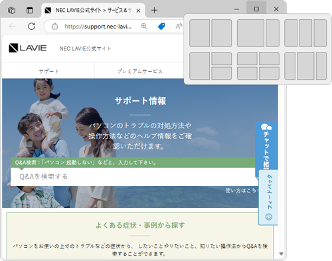
Task: Snap to the large left zone of wide-narrow layout
Action: pyautogui.click(x=250, y=33)
